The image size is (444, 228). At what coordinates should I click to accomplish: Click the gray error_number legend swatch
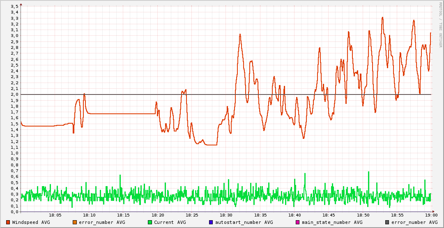pyautogui.click(x=387, y=222)
